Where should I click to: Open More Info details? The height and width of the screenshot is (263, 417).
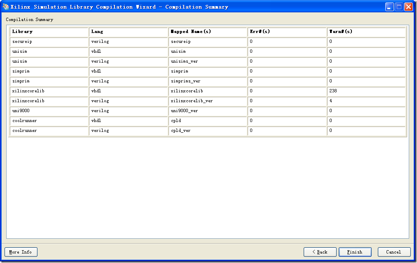21,252
